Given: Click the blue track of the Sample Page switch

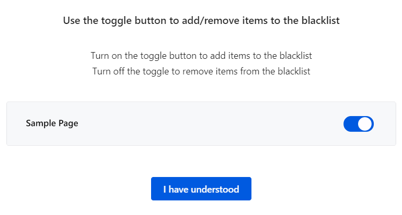Looking at the screenshot, I should click(351, 124).
